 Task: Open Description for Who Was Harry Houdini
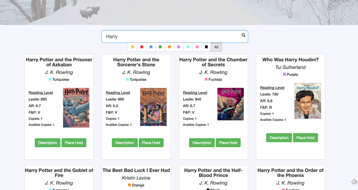coord(279,138)
